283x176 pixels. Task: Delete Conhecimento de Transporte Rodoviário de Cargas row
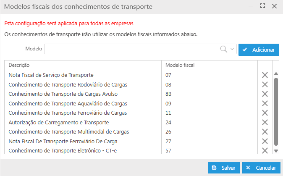tap(265, 84)
